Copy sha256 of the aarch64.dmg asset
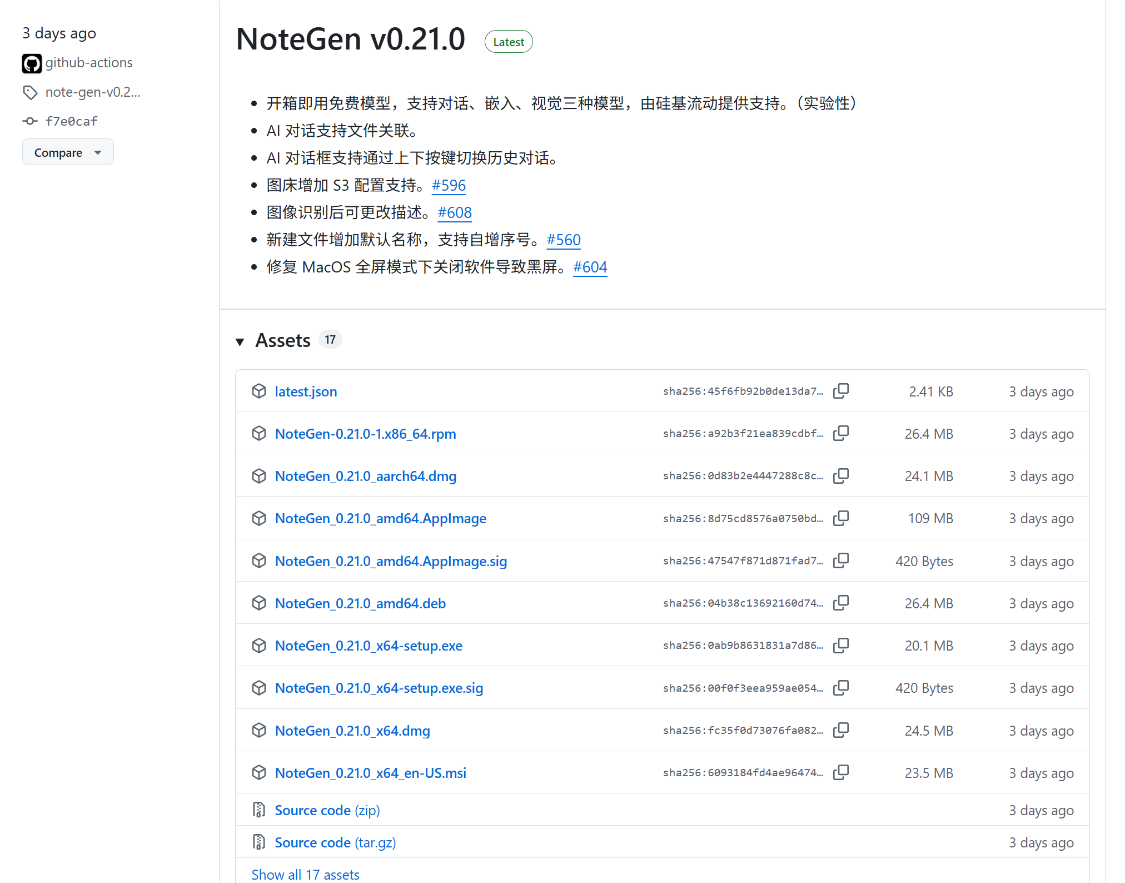The image size is (1125, 883). pos(841,476)
